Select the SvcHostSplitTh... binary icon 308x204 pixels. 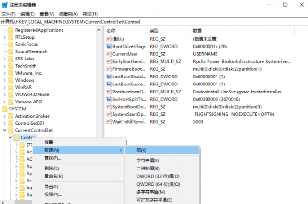tap(109, 99)
